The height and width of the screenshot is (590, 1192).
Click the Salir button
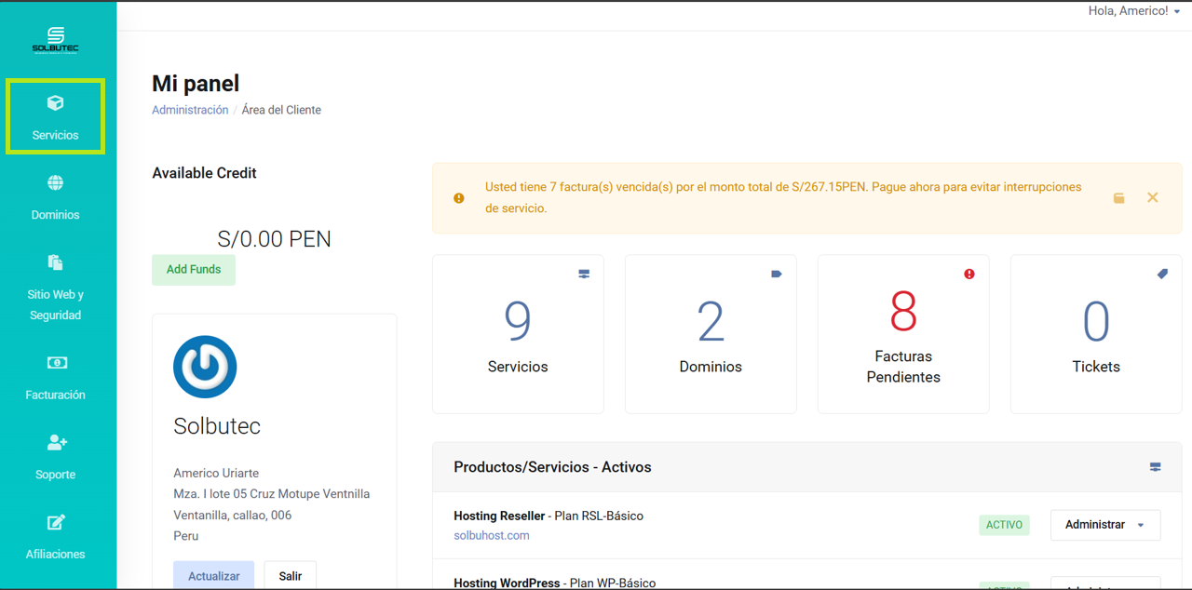290,575
